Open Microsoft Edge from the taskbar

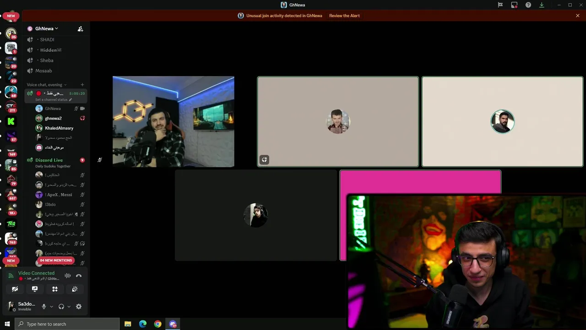pos(143,324)
